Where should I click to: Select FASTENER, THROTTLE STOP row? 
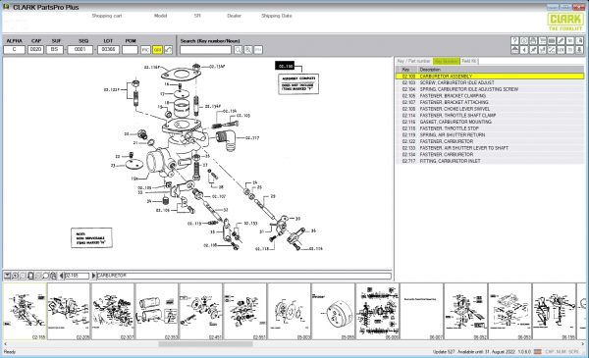[x=490, y=128]
